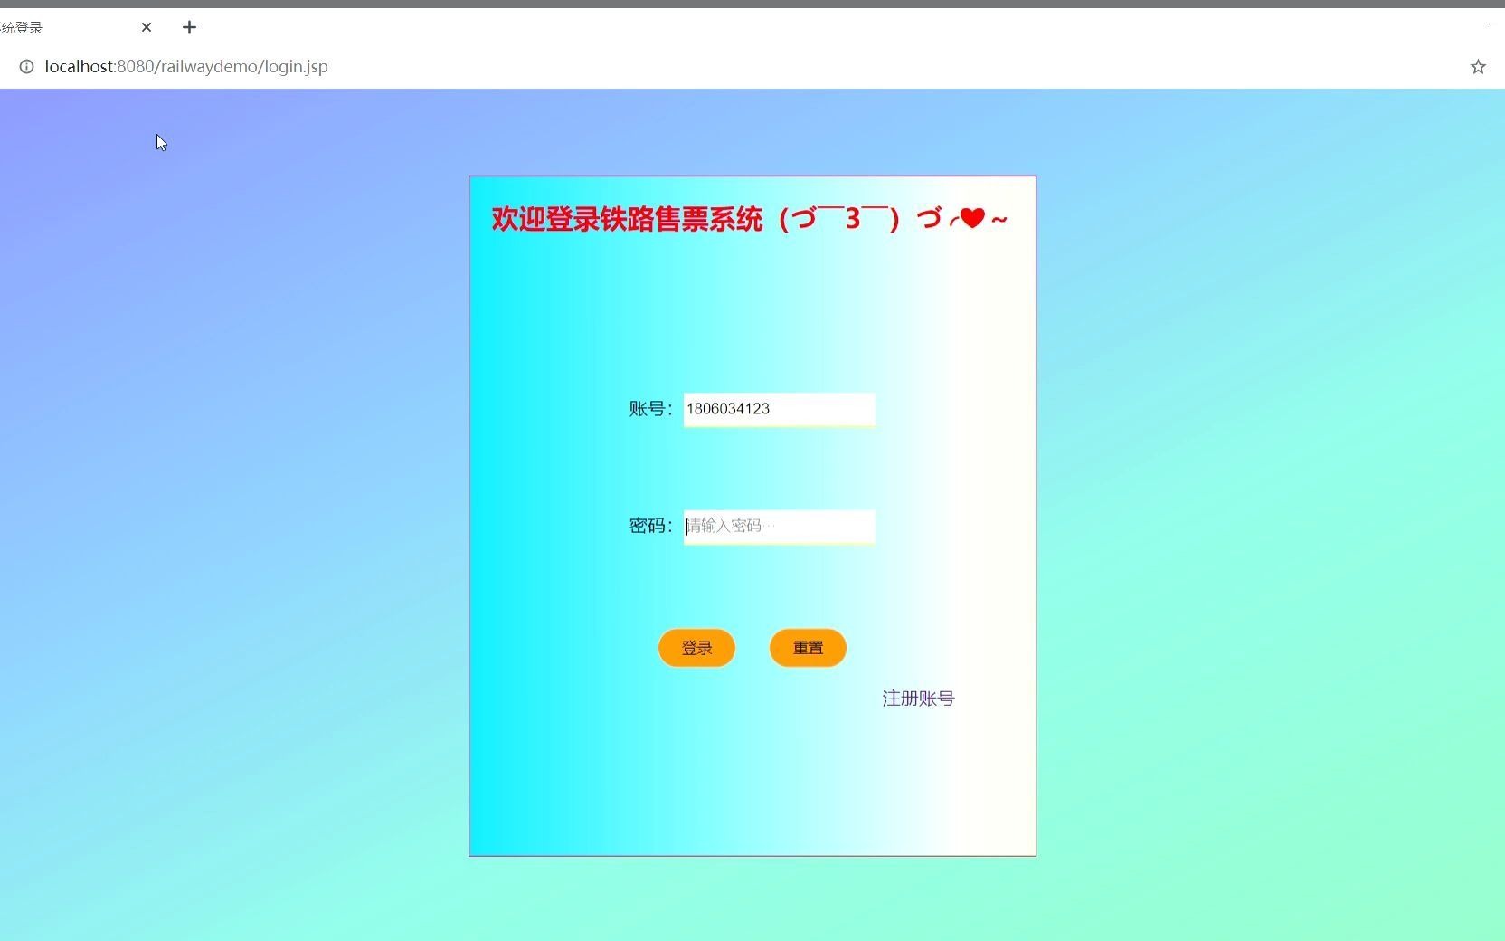This screenshot has width=1505, height=941.
Task: View site information icon in address bar
Action: point(26,66)
